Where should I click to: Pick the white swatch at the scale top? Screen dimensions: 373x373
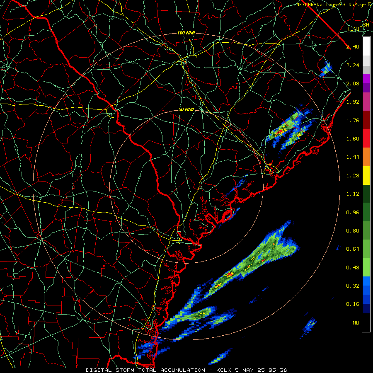[366, 46]
